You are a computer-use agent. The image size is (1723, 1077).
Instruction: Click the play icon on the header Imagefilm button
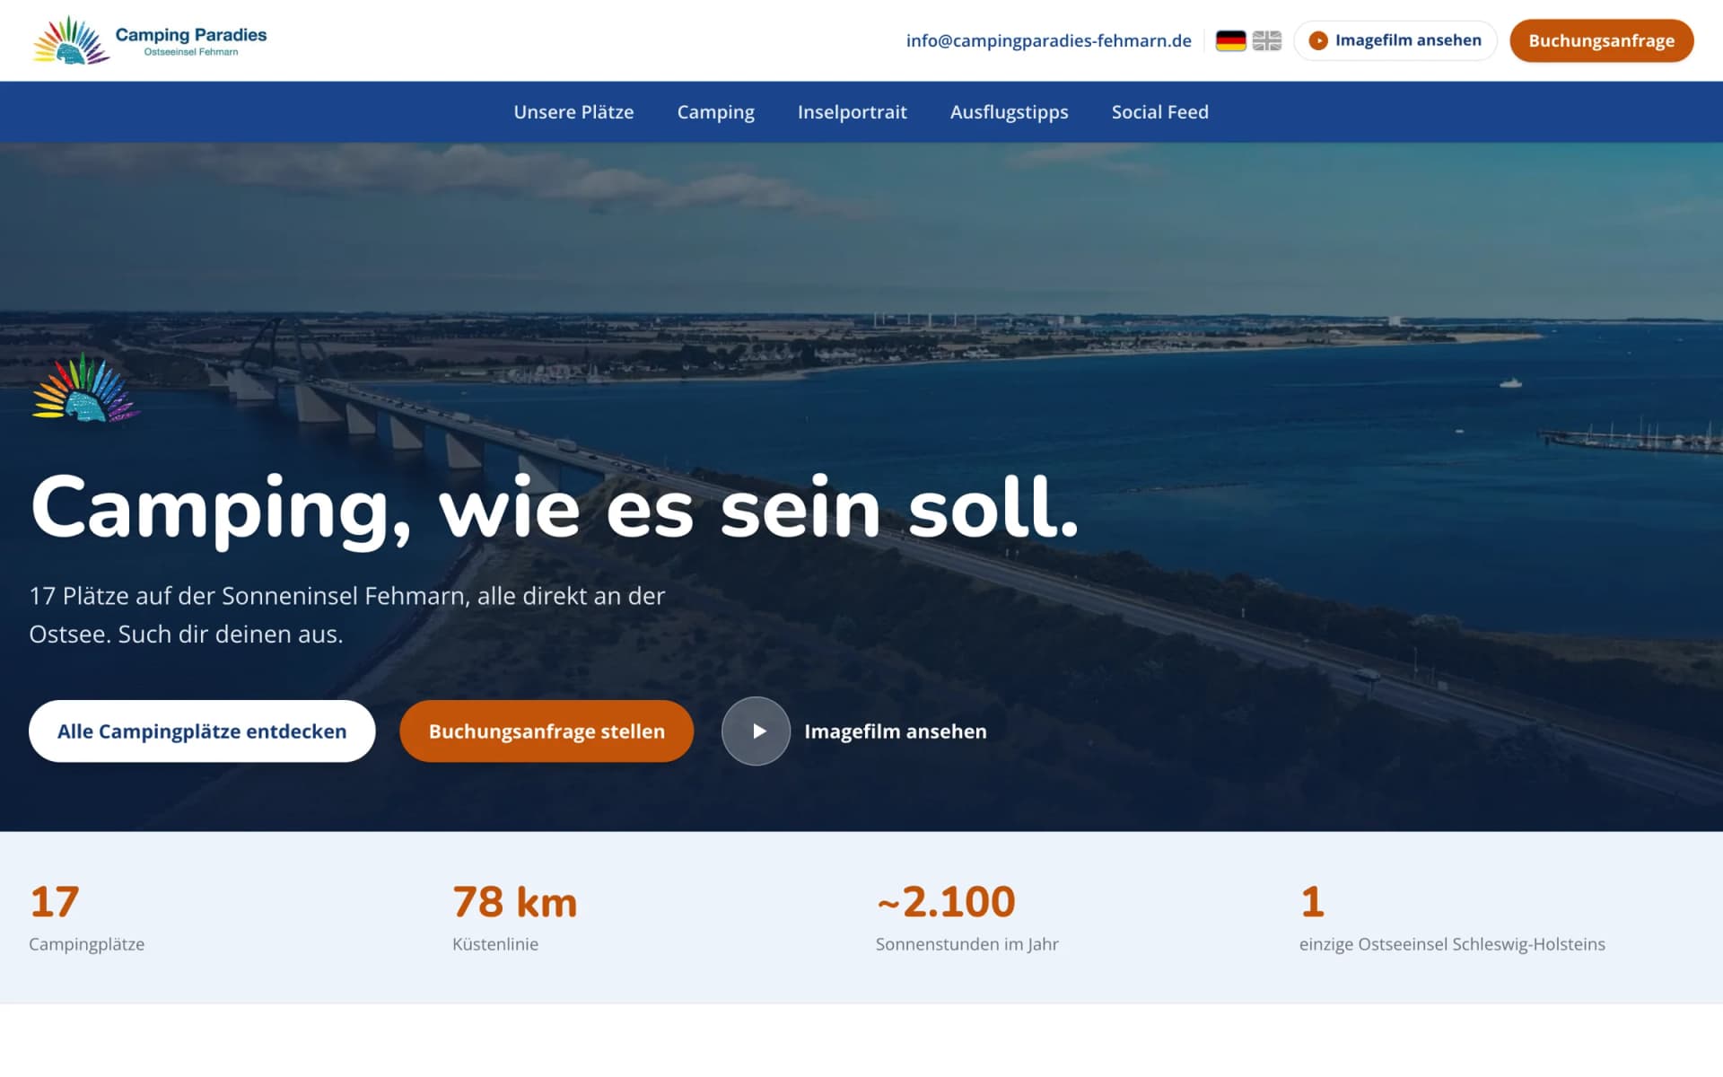pos(1317,40)
